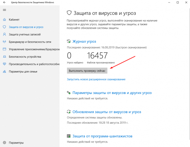190x147 pixels.
Task: Click the shield icon in sidebar
Action: (4, 27)
